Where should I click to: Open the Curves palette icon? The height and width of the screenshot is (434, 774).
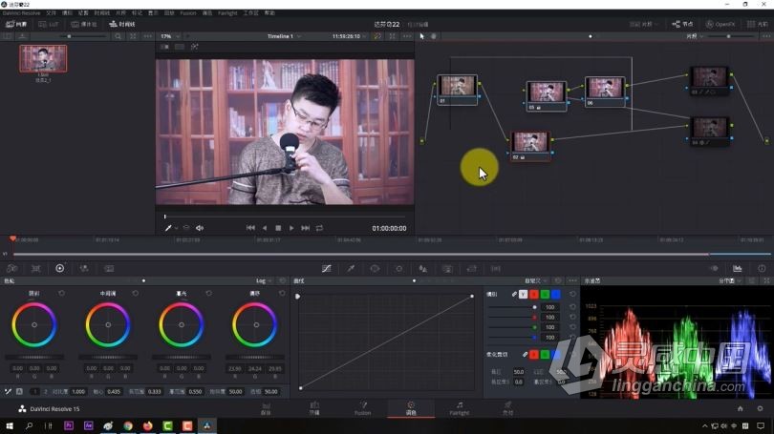coord(326,268)
